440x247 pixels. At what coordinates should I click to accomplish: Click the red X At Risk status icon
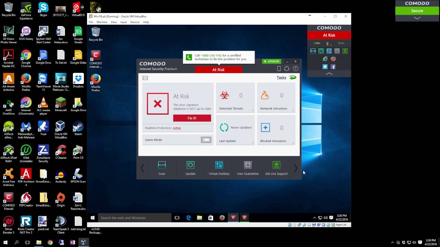click(x=158, y=104)
